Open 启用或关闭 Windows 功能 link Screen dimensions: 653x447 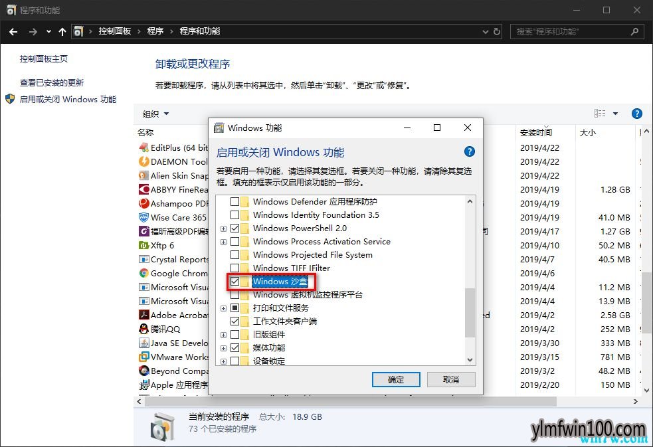[68, 99]
